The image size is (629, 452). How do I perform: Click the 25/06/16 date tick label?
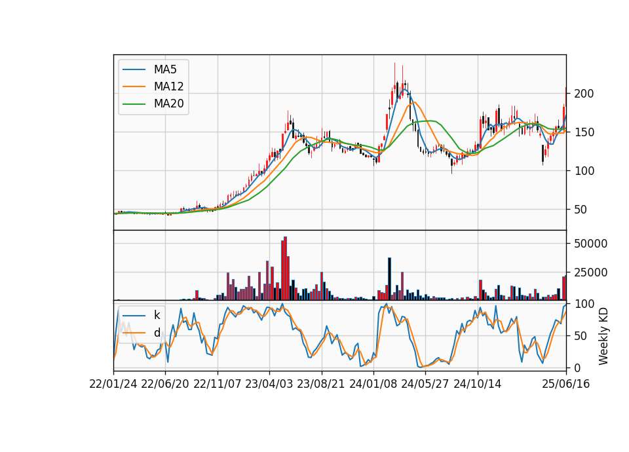point(566,384)
